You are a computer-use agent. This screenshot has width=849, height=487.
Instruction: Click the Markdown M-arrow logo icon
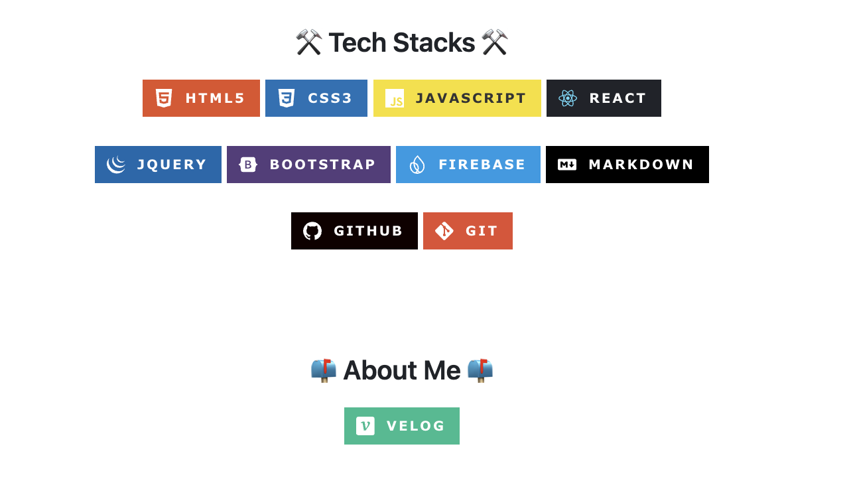pyautogui.click(x=567, y=165)
